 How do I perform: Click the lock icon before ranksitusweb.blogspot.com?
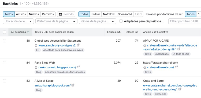tap(36, 67)
